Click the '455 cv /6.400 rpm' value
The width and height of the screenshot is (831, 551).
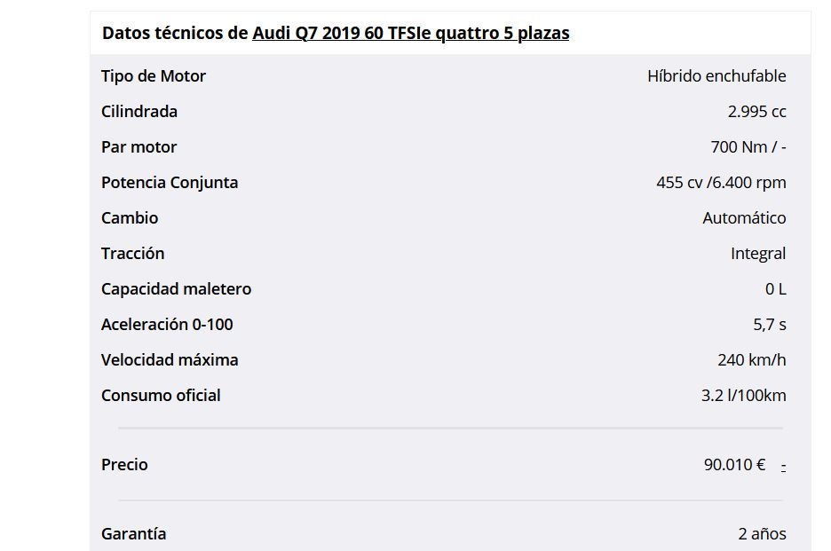pyautogui.click(x=721, y=183)
